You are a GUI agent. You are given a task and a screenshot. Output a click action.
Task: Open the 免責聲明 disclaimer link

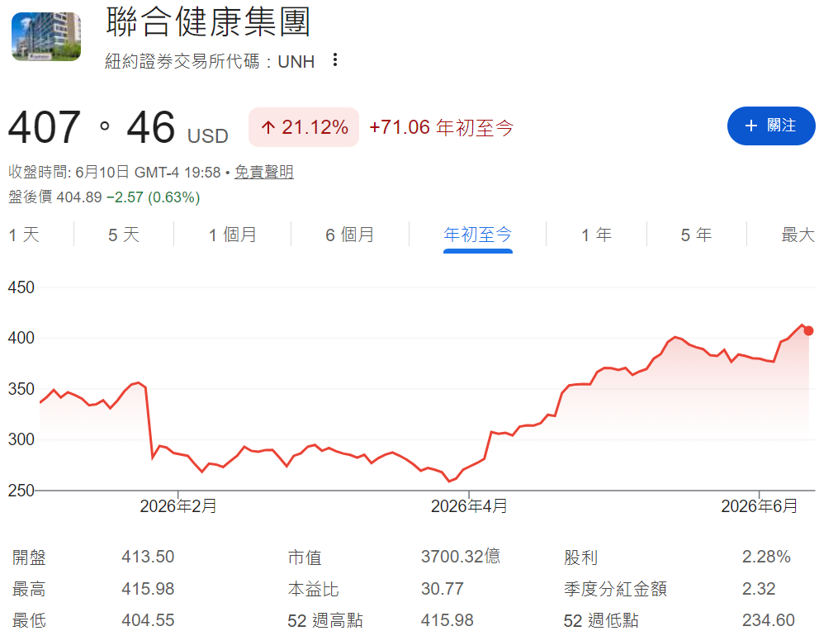click(x=263, y=172)
